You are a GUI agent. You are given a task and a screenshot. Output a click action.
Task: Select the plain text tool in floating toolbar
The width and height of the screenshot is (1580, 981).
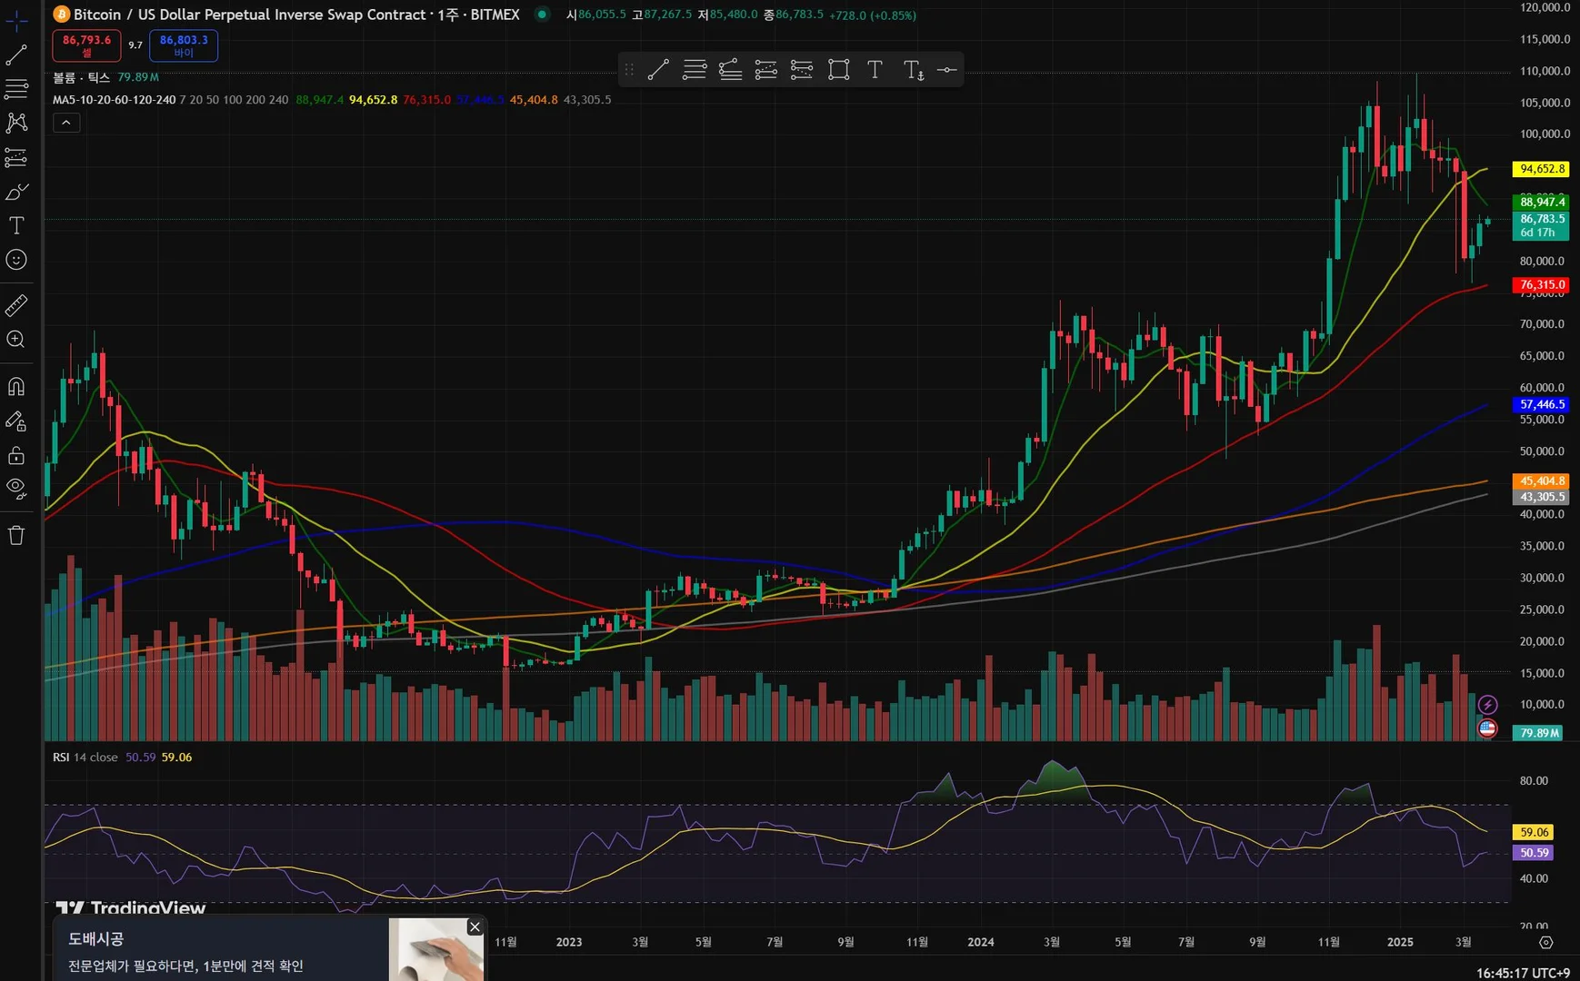click(x=875, y=70)
